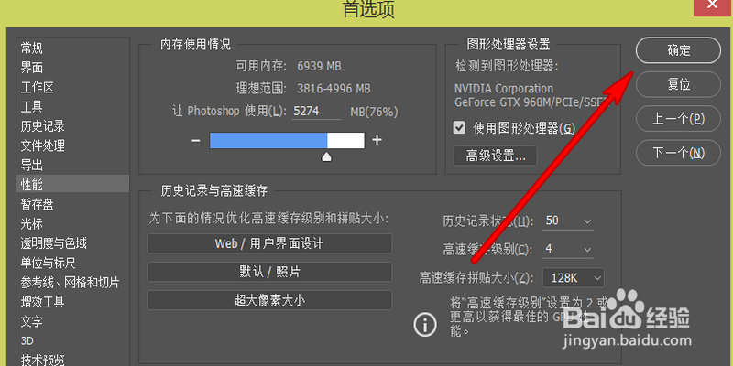Click the Photoshop memory input field 5274
The image size is (733, 366).
pos(316,112)
